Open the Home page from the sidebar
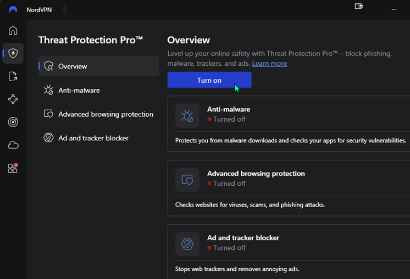This screenshot has width=410, height=279. click(13, 30)
